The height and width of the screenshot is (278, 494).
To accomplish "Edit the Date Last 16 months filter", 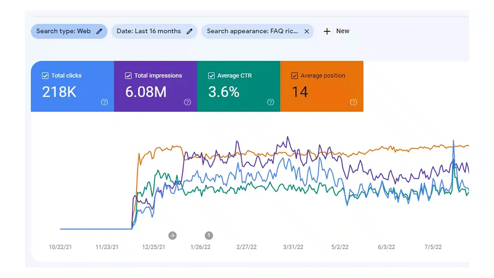I will point(190,31).
